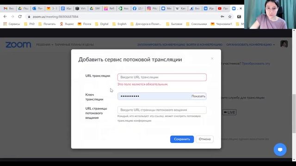Click Войти в конференцию link
The width and height of the screenshot is (296, 166).
tap(204, 45)
